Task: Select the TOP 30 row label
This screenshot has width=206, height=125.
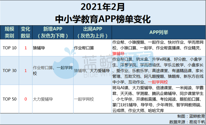Action: click(x=10, y=70)
